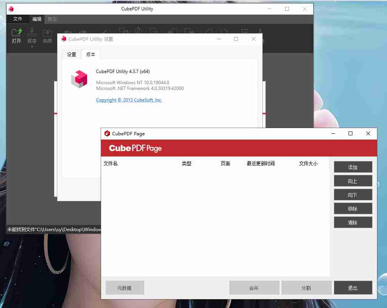
Task: Open the Copyright © 2013 CubeSoft, Inc. link
Action: coord(129,100)
